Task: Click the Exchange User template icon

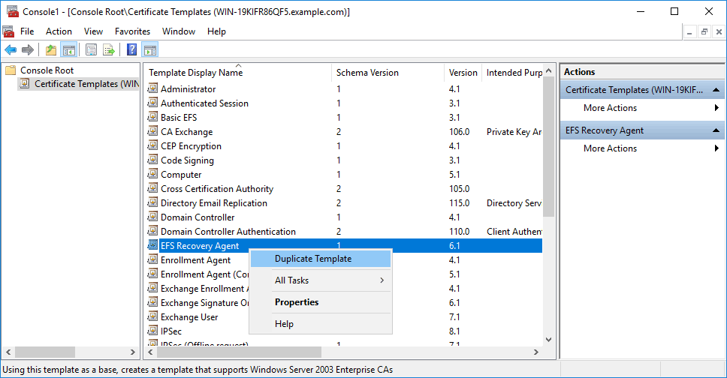Action: pos(152,316)
